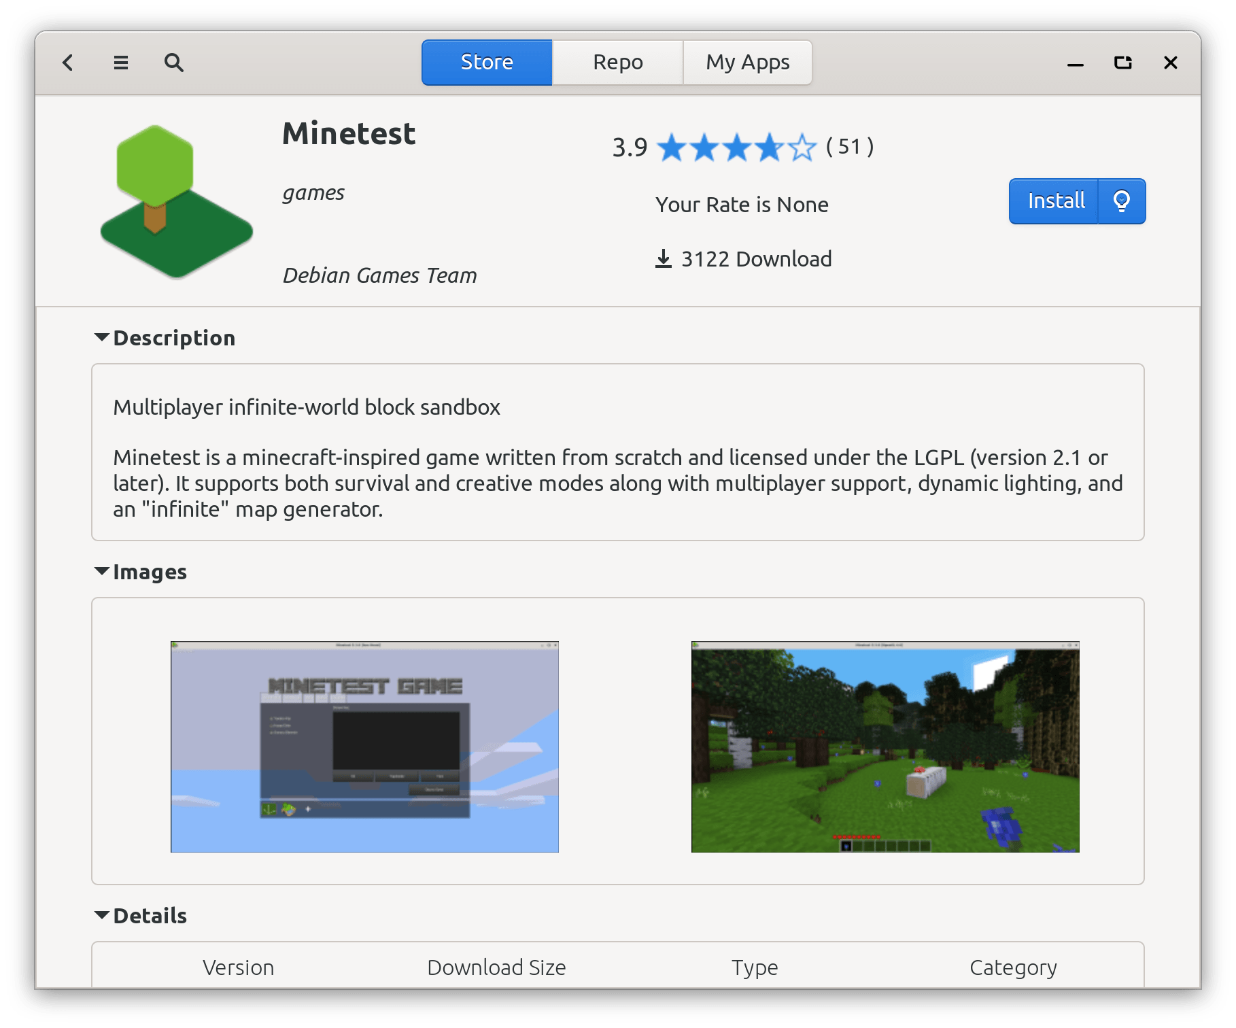Switch to the Repo tab
Image resolution: width=1236 pixels, height=1028 pixels.
(x=617, y=63)
